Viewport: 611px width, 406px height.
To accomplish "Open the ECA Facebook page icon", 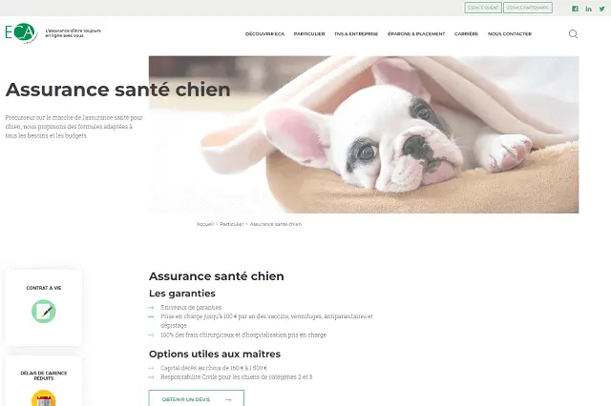I will 575,9.
